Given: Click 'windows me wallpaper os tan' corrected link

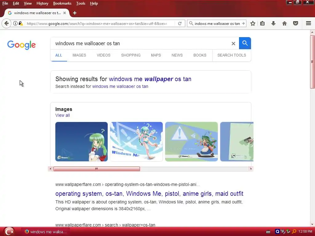Looking at the screenshot, I should point(150,79).
